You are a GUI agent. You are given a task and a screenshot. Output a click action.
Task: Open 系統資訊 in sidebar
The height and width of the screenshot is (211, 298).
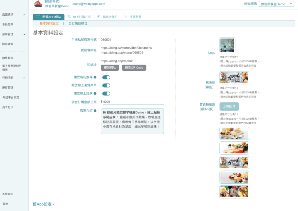point(8,194)
